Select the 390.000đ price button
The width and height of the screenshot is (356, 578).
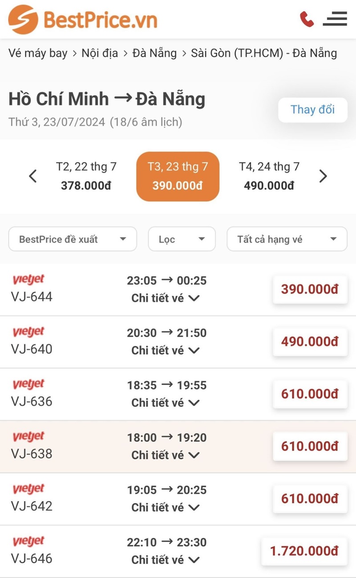click(x=310, y=289)
